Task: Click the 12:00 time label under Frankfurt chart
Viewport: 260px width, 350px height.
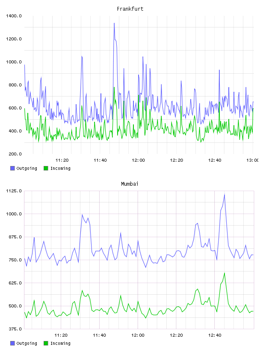Action: click(x=138, y=160)
